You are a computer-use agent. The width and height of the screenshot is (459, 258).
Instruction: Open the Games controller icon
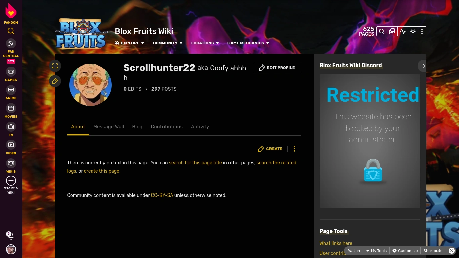11,72
